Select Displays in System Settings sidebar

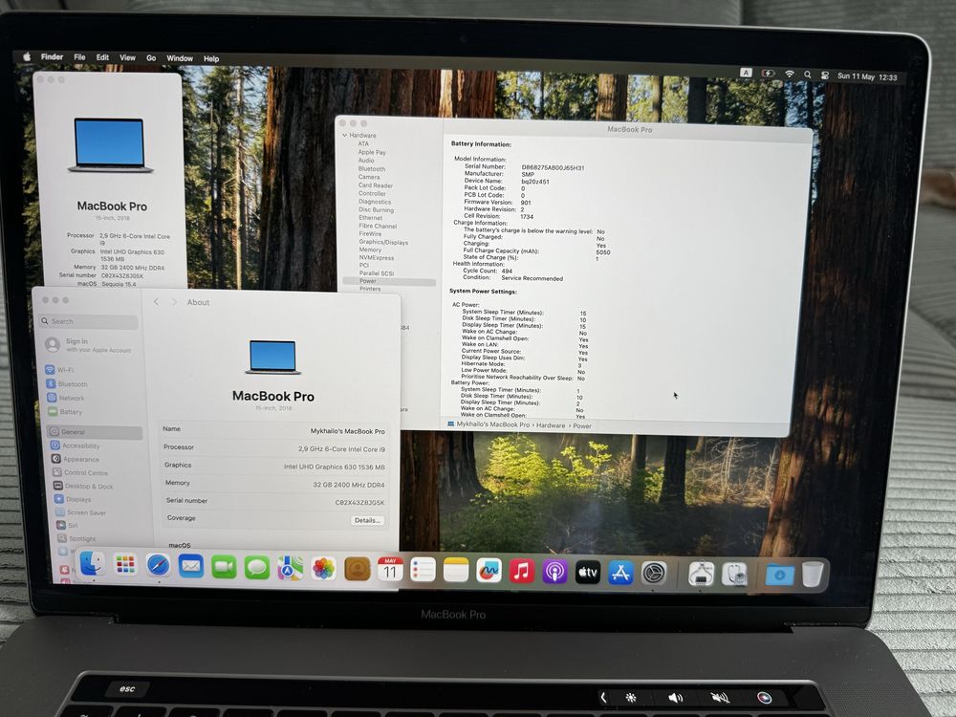[x=74, y=499]
